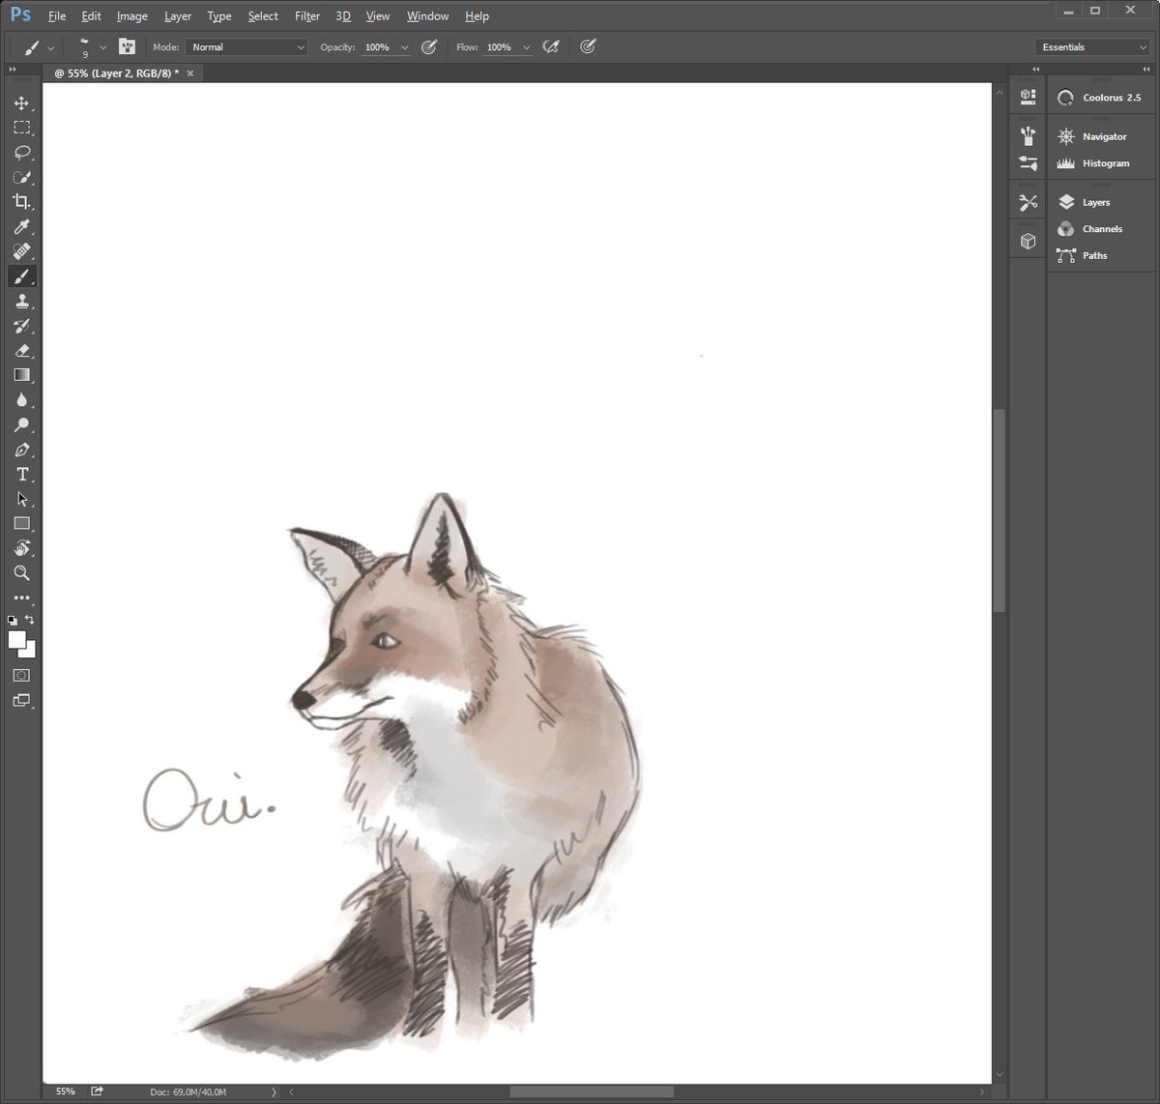This screenshot has height=1104, width=1160.
Task: Click the horizontal scrollbar thumb
Action: coord(592,1091)
